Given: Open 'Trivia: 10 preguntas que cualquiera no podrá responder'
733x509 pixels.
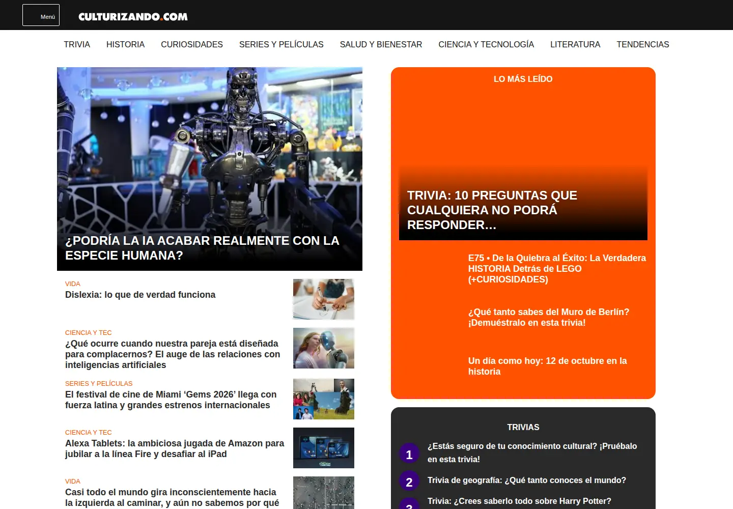Looking at the screenshot, I should [492, 210].
